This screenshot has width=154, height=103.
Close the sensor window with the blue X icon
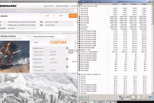coord(150,97)
